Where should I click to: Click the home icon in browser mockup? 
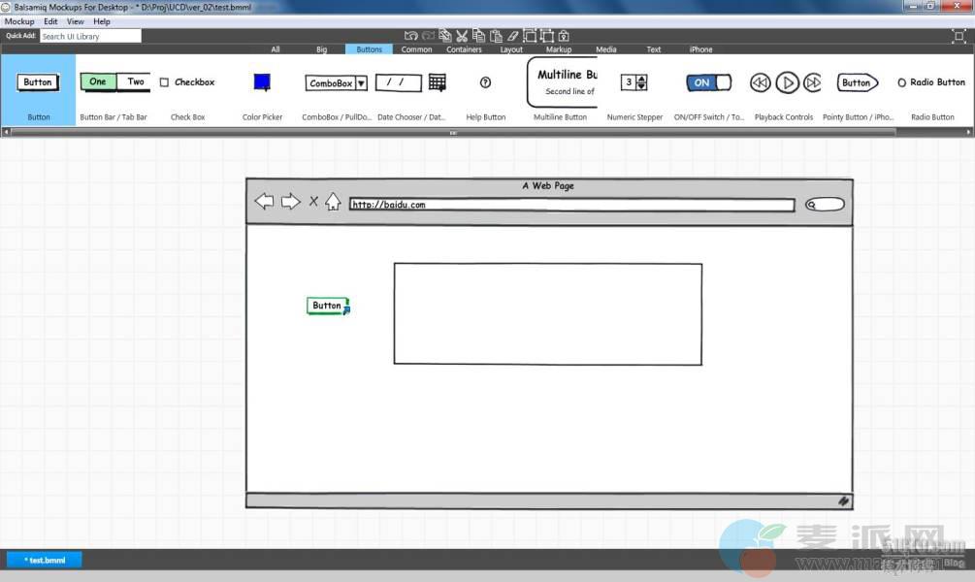[333, 202]
